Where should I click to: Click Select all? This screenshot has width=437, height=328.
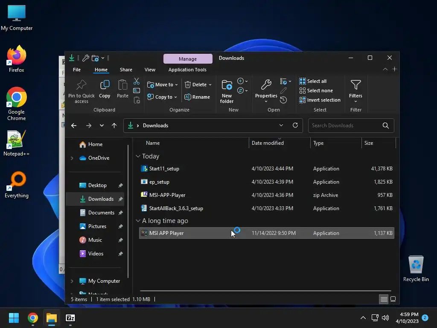coord(313,81)
